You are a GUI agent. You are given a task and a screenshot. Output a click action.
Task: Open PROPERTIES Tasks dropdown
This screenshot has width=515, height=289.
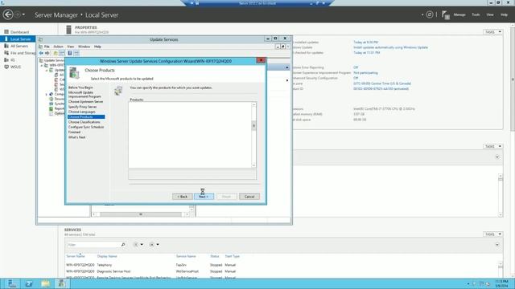click(492, 32)
